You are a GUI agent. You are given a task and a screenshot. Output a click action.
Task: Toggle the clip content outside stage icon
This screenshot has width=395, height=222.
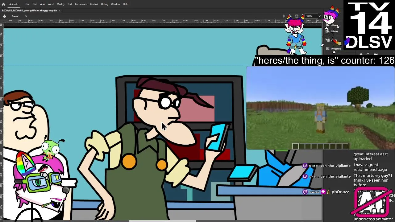click(x=297, y=16)
